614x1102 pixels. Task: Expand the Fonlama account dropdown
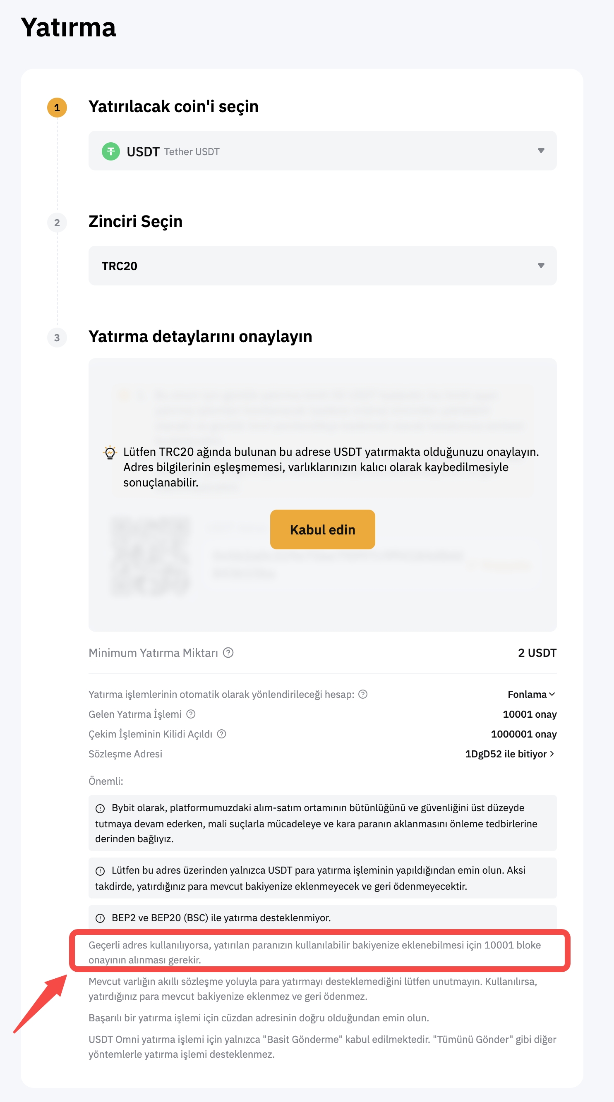click(x=531, y=694)
